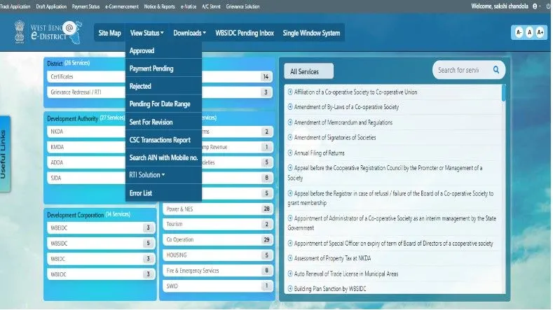Choose CSC Transactions Report menu item
Image resolution: width=553 pixels, height=310 pixels.
[160, 140]
